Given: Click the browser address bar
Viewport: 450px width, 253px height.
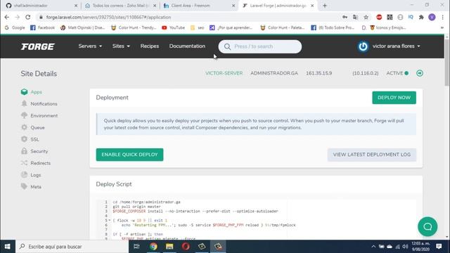Looking at the screenshot, I should [x=189, y=17].
